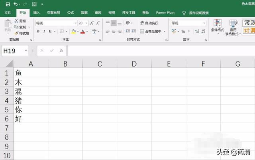Select cell A4 containing 猪
Screen dimensions: 255x160
(31, 100)
